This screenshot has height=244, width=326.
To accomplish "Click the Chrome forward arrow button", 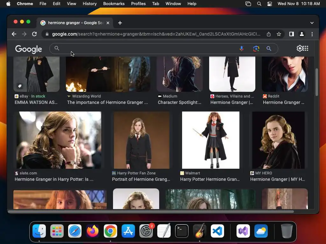I will point(24,34).
